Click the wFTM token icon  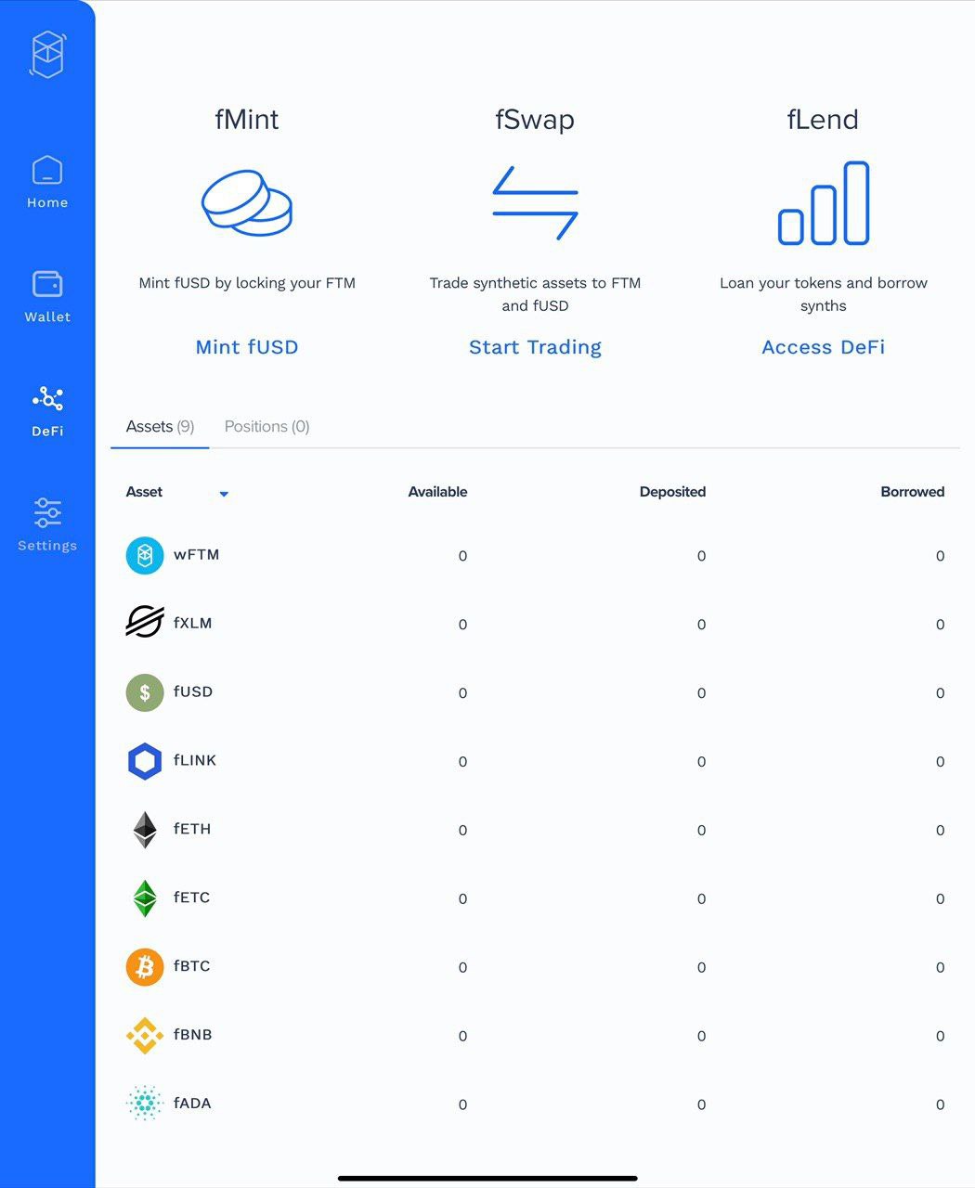tap(145, 556)
